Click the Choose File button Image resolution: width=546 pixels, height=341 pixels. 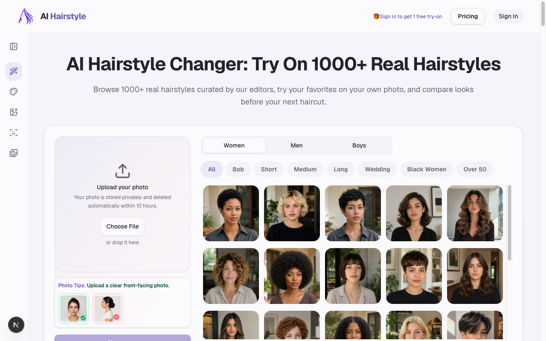pyautogui.click(x=122, y=226)
